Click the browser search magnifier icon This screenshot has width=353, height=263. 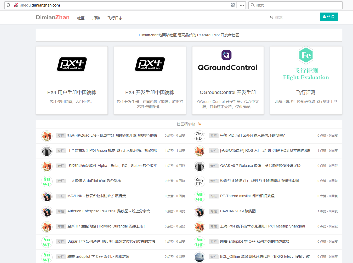pos(253,5)
